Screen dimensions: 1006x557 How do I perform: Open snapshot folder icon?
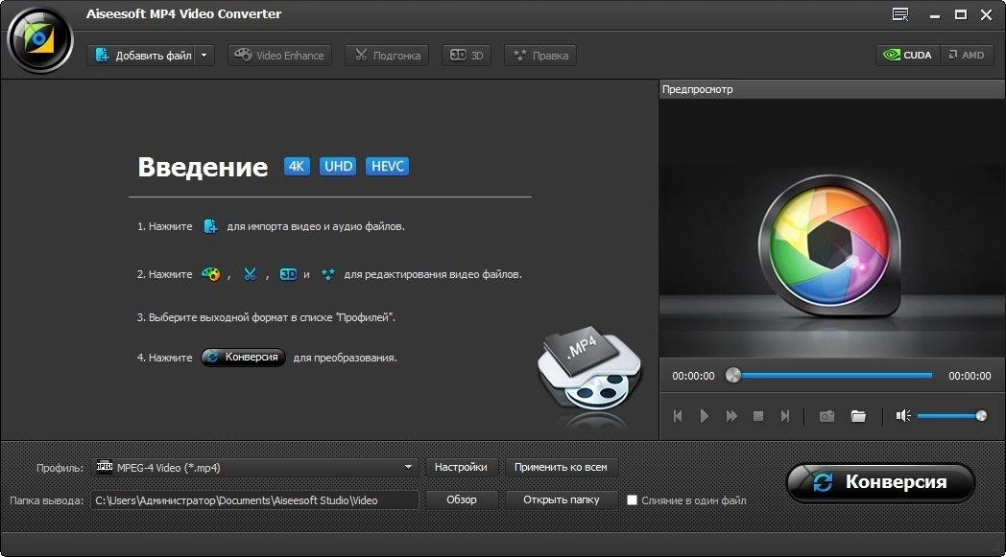click(x=858, y=416)
